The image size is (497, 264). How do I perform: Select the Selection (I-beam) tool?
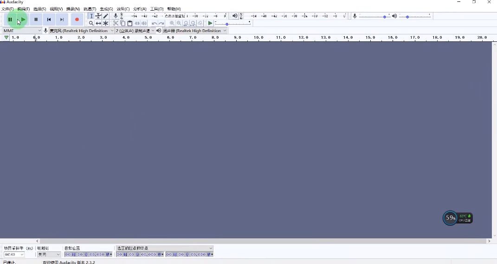click(x=91, y=16)
